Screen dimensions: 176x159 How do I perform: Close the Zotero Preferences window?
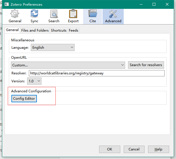(167, 4)
